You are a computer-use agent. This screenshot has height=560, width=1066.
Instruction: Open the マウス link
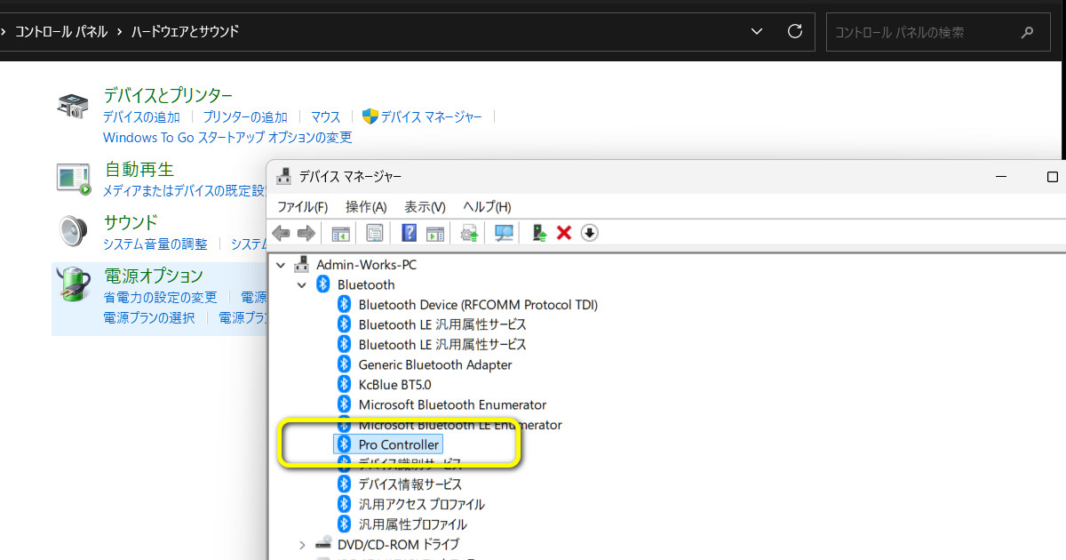pyautogui.click(x=325, y=116)
